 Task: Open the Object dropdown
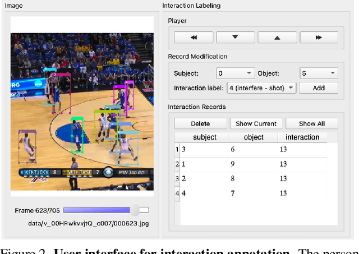click(318, 73)
